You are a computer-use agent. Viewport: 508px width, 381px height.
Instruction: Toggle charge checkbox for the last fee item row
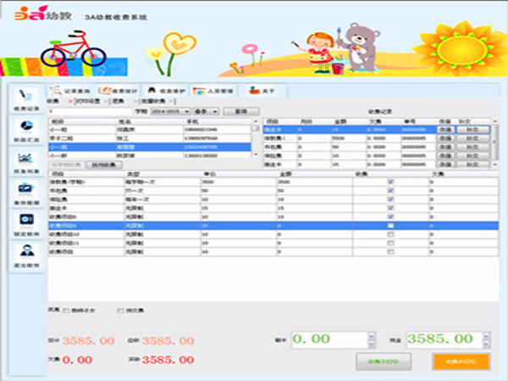pos(390,251)
